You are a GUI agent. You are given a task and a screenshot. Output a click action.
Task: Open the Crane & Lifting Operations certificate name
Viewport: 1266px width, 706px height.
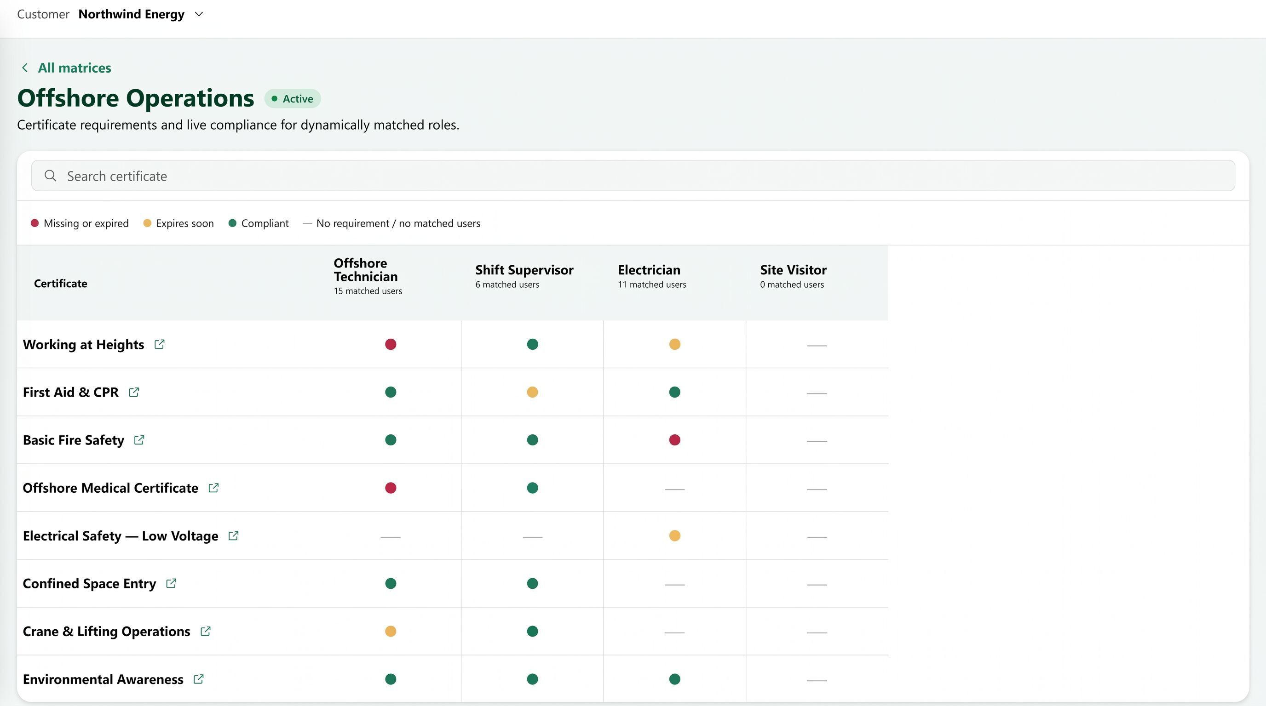(107, 632)
